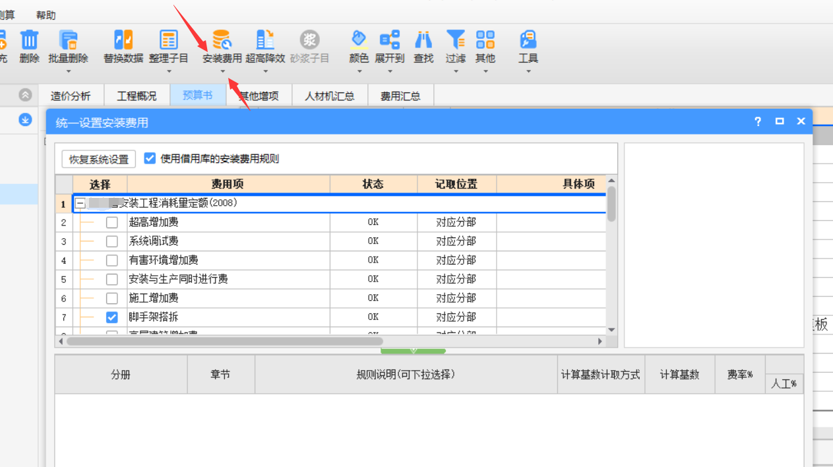Image resolution: width=833 pixels, height=467 pixels.
Task: Click the 颜色 color tool icon
Action: point(359,40)
